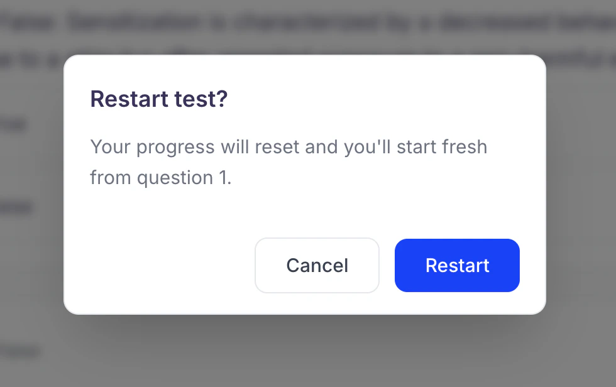This screenshot has height=387, width=616.
Task: Click the blurred question text at top
Action: [308, 22]
